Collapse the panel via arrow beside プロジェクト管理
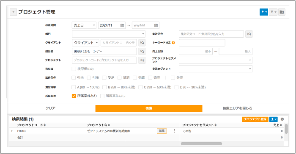296x154 pixels. click(13, 12)
